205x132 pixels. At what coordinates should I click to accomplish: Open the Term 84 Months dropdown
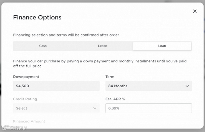(148, 86)
